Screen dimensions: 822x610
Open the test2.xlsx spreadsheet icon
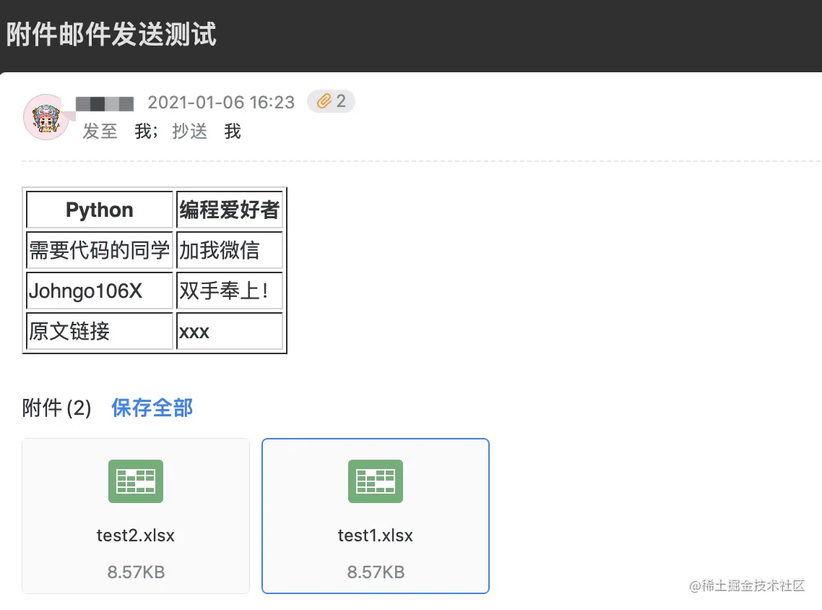(136, 481)
